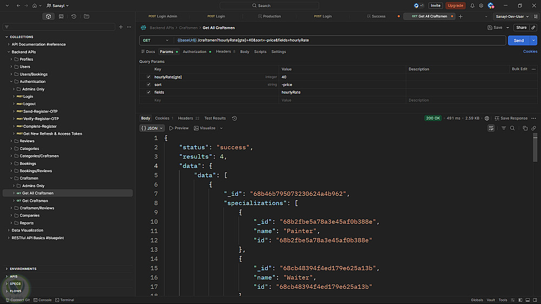Switch to the Authorization tab
Image resolution: width=541 pixels, height=304 pixels.
click(194, 52)
